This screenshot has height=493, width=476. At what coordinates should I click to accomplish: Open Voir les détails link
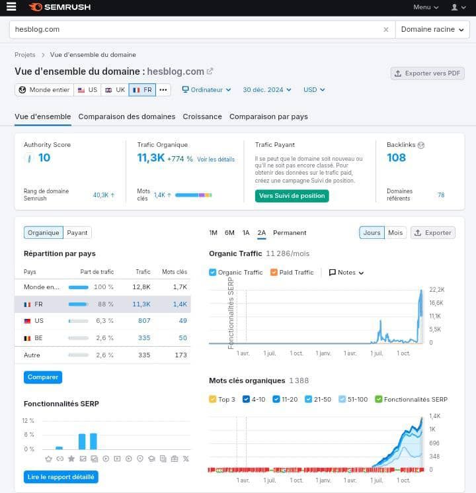click(x=216, y=159)
